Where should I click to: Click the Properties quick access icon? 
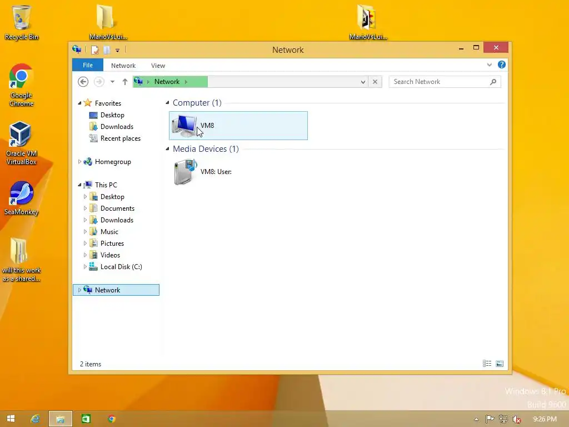point(94,49)
